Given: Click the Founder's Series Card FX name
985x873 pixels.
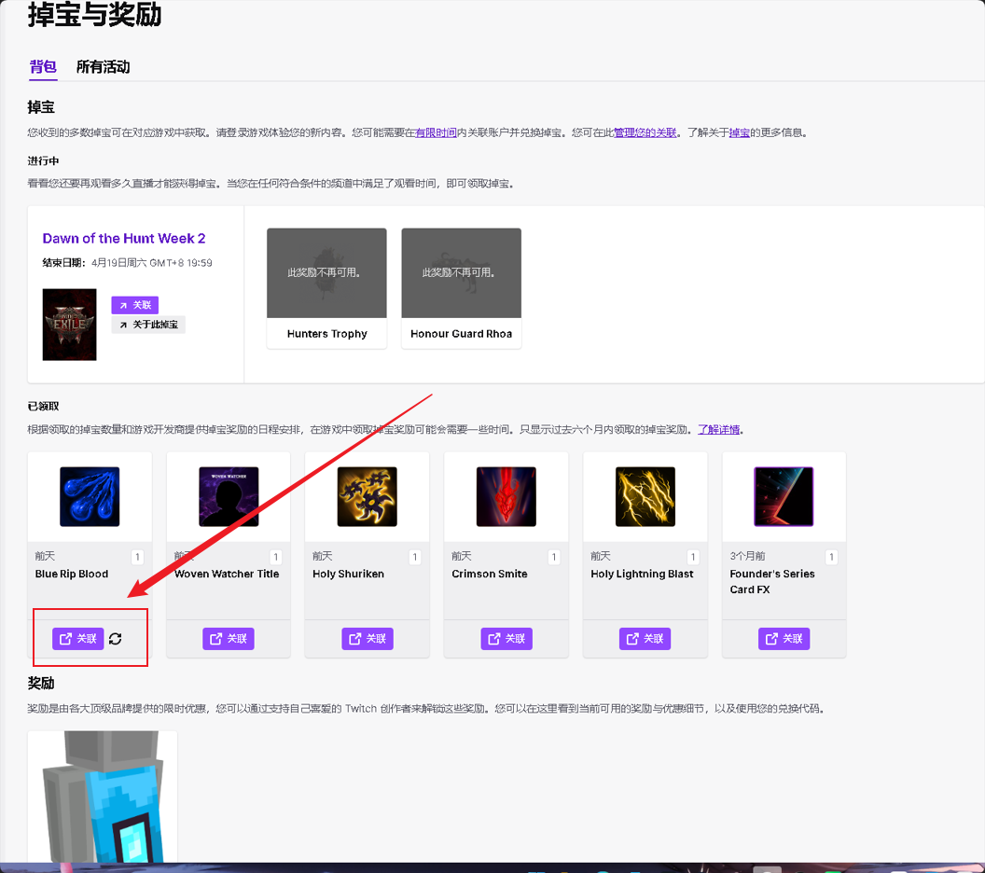Looking at the screenshot, I should tap(772, 582).
